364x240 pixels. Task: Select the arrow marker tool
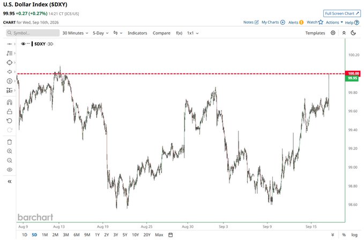point(9,72)
